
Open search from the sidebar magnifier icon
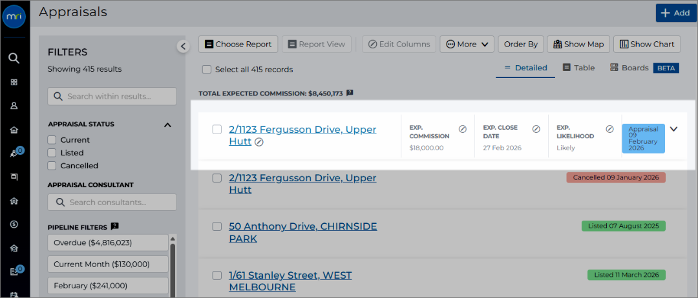14,58
